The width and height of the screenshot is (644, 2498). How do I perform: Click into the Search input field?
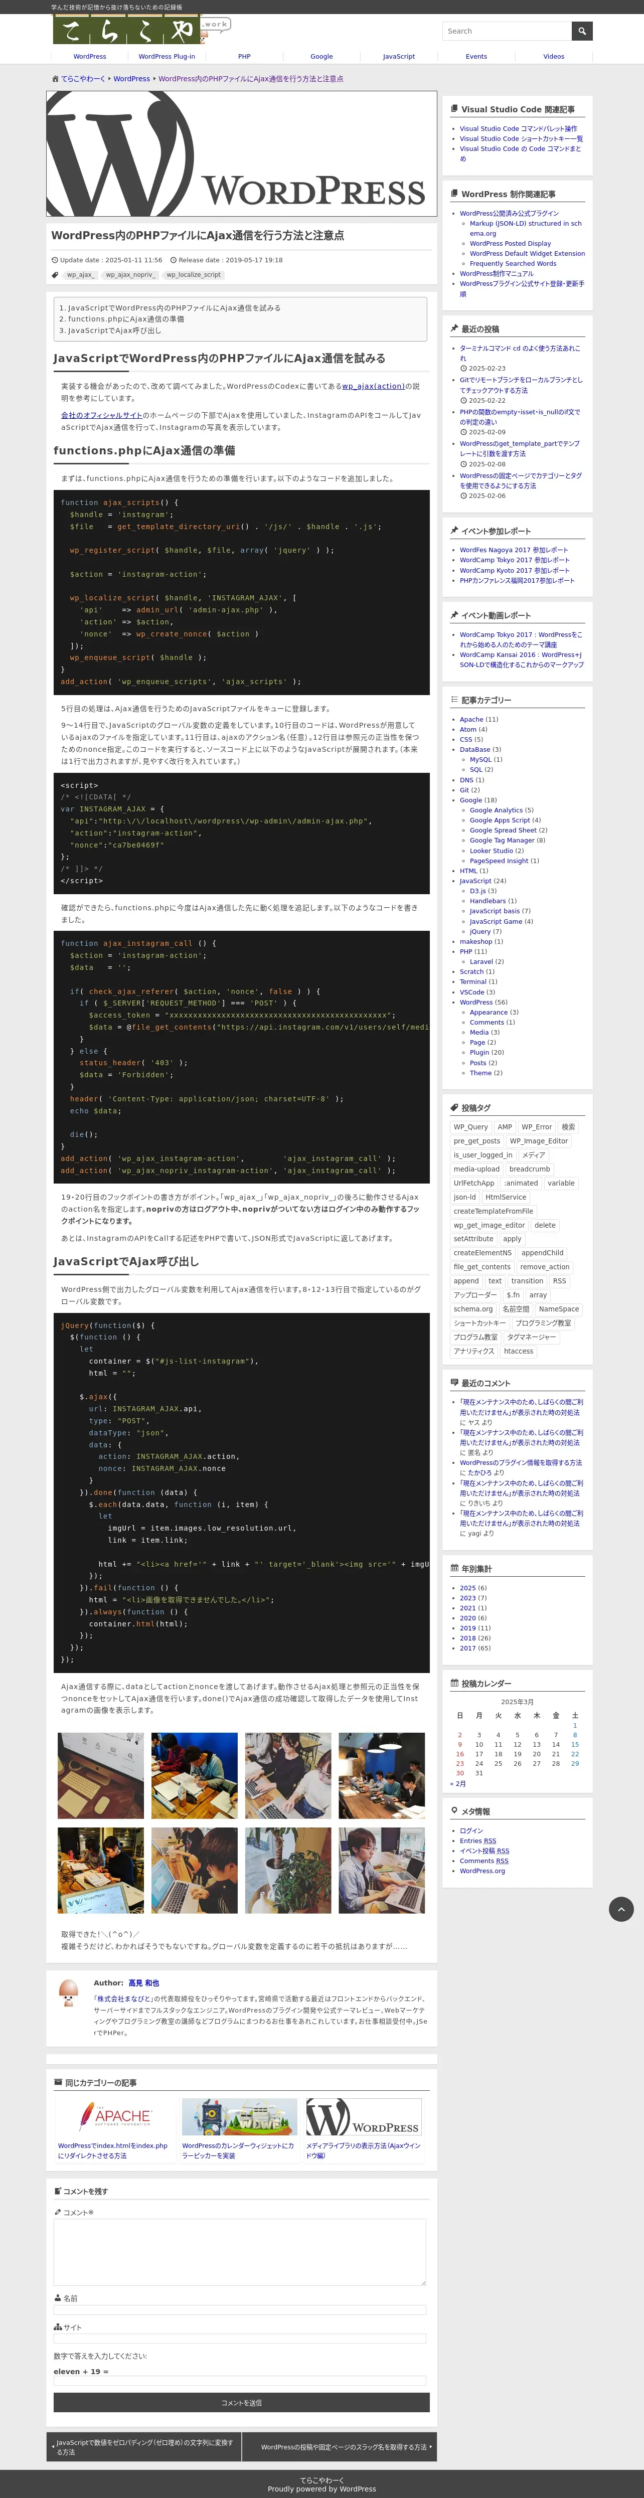pyautogui.click(x=507, y=31)
